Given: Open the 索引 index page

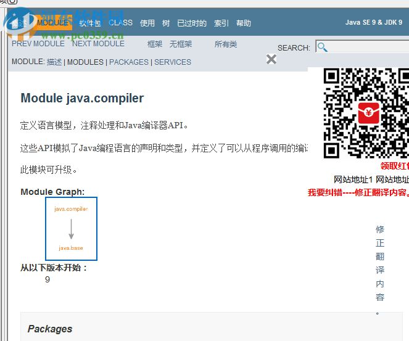Looking at the screenshot, I should pos(221,23).
